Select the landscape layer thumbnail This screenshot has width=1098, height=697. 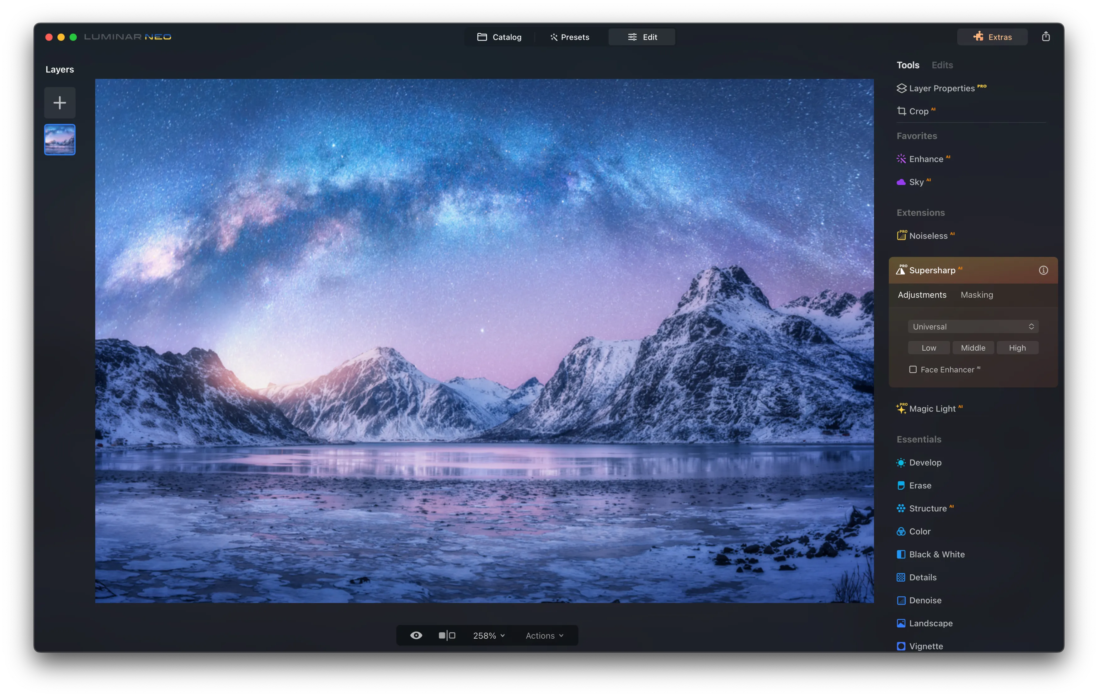click(x=60, y=140)
